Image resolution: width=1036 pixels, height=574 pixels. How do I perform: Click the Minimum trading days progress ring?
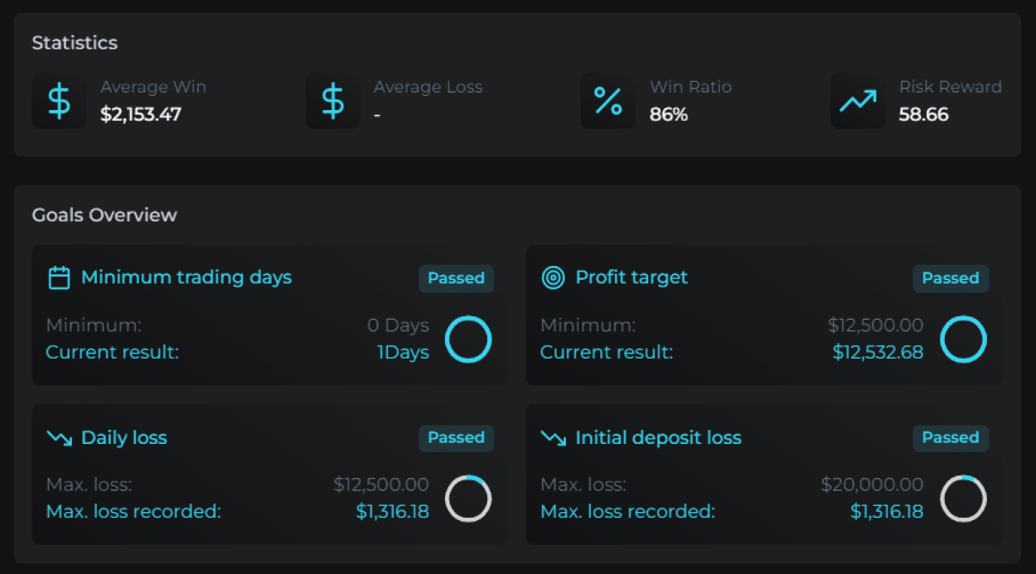468,339
